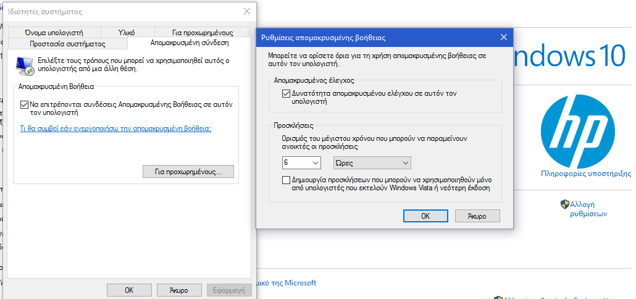Uncheck Δυνατότητα απομακρυσμένου ελέγχου checkbox
Image resolution: width=636 pixels, height=299 pixels.
(x=285, y=94)
